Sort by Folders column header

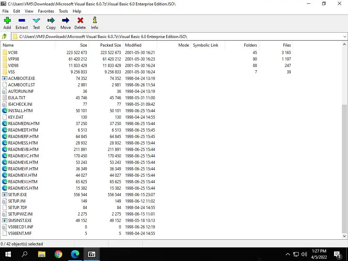(x=242, y=45)
